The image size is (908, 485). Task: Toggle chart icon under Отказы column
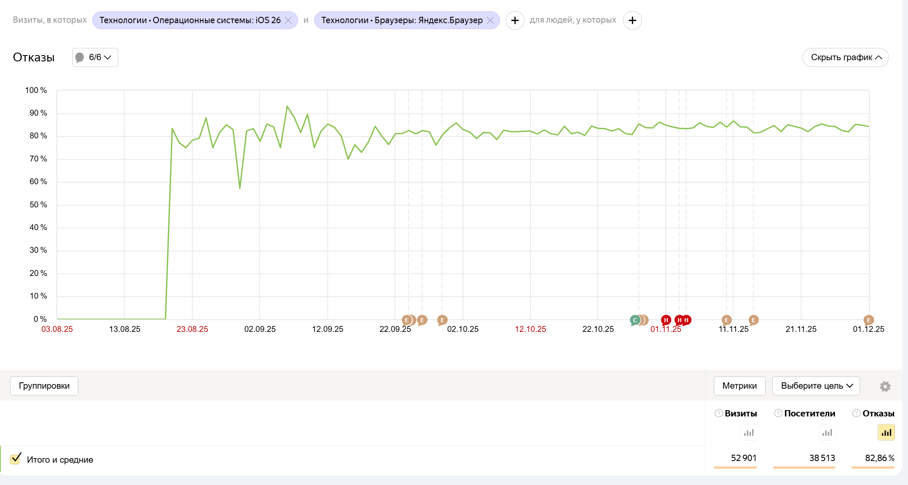click(886, 432)
